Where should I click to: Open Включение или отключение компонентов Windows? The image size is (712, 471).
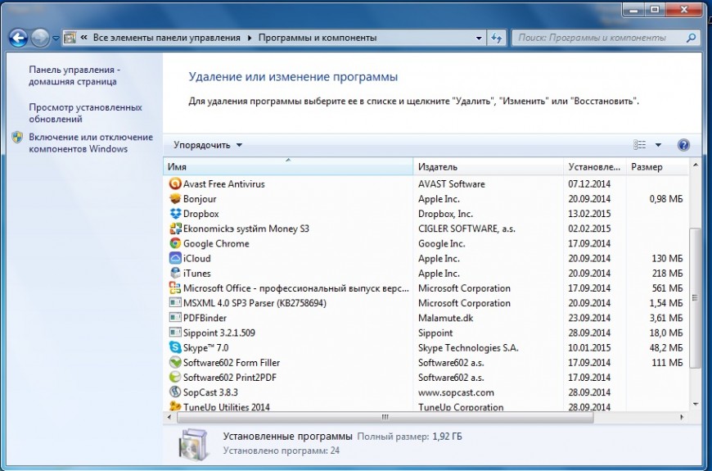tap(90, 143)
